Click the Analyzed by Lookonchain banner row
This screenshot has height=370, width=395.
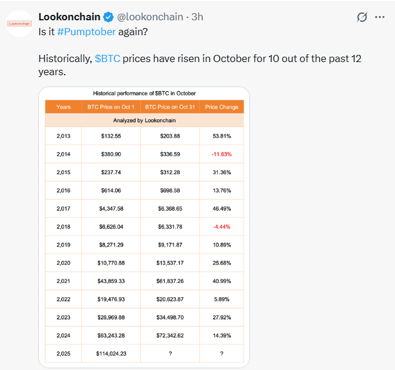tap(144, 121)
